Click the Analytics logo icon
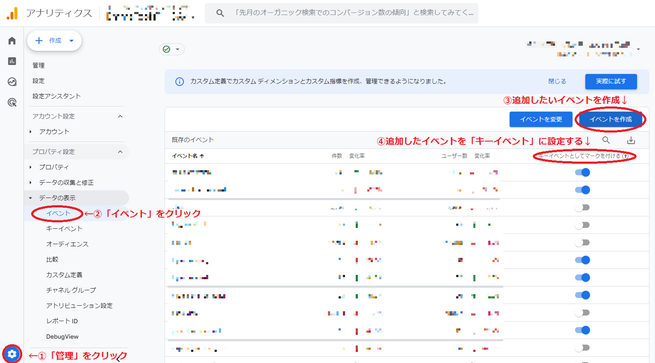655x363 pixels. pyautogui.click(x=12, y=13)
